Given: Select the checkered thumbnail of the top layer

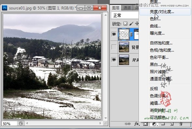Looking at the screenshot, I should click(x=124, y=34).
